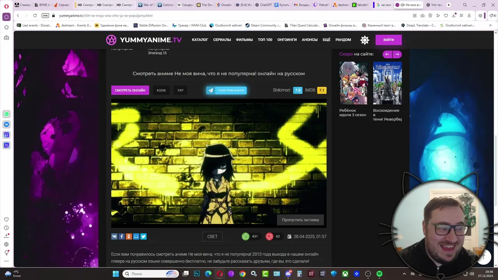Share on Odnoklassniki with orange icon
The image size is (498, 280).
[x=129, y=236]
